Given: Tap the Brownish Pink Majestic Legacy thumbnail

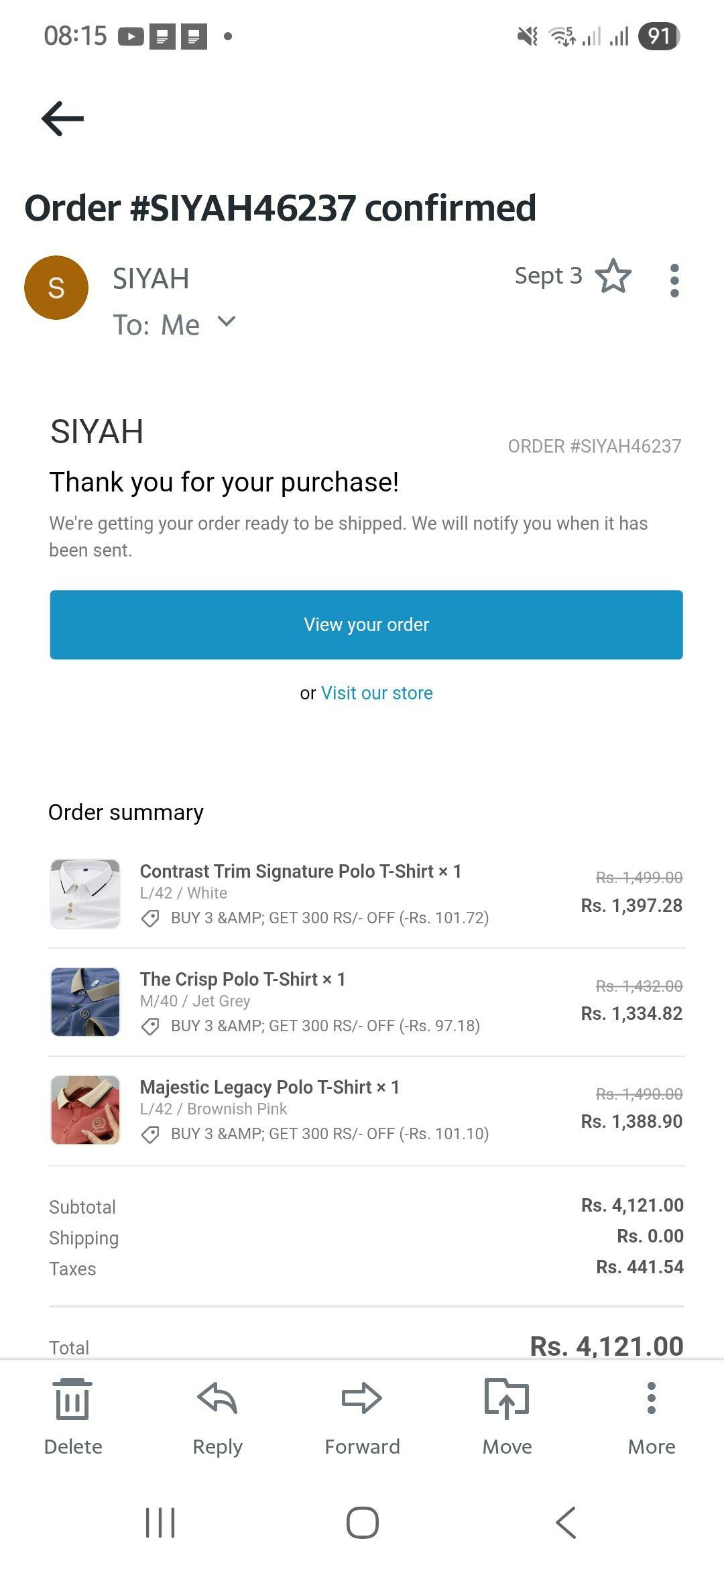Looking at the screenshot, I should [x=85, y=1110].
